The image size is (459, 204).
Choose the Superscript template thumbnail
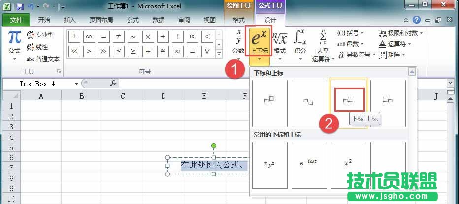[x=269, y=103]
